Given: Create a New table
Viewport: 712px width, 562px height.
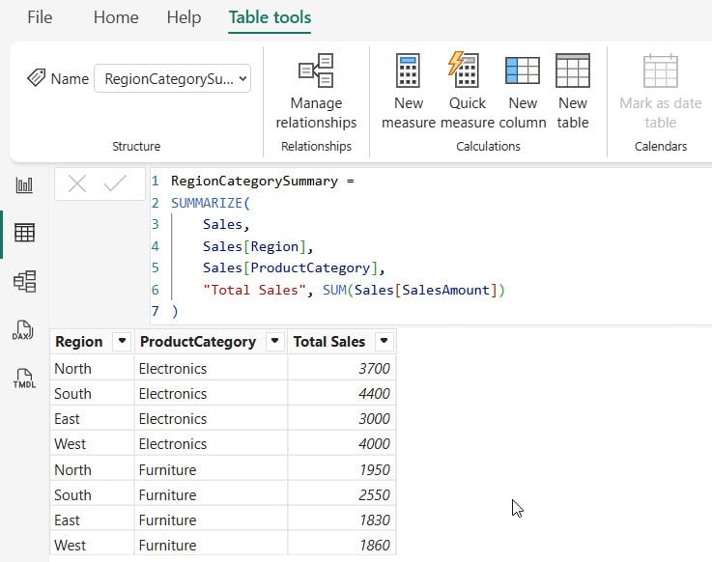Looking at the screenshot, I should tap(573, 92).
